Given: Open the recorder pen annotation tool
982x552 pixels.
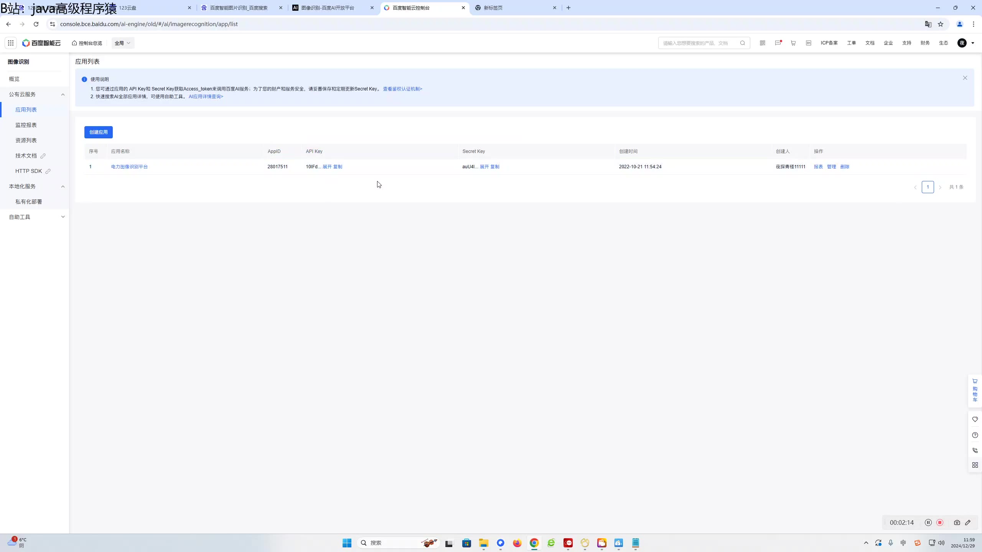Looking at the screenshot, I should pos(968,522).
